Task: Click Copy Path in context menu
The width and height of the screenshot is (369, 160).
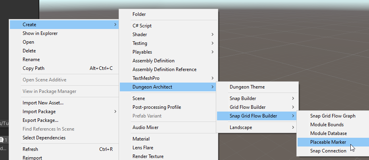Action: tap(33, 68)
